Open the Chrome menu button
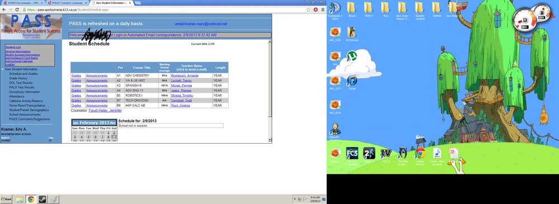The height and width of the screenshot is (204, 559). pos(323,10)
